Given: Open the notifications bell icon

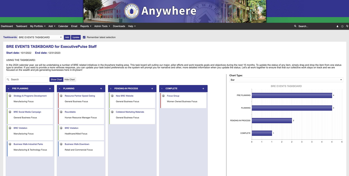Looking at the screenshot, I should tap(337, 26).
